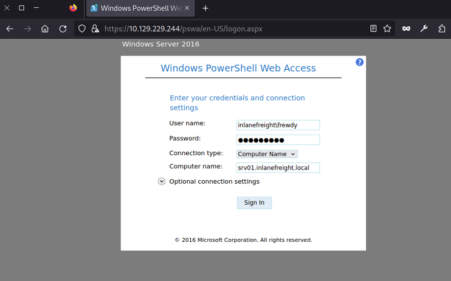
Task: Click the Windows Server 2016 text
Action: coord(161,44)
